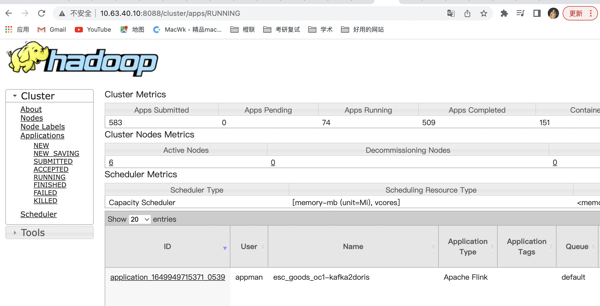600x306 pixels.
Task: Open application_1649949715371_0539 link
Action: tap(167, 277)
